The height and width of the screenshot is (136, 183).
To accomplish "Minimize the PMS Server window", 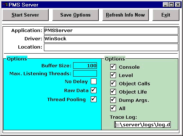I will [165, 5].
